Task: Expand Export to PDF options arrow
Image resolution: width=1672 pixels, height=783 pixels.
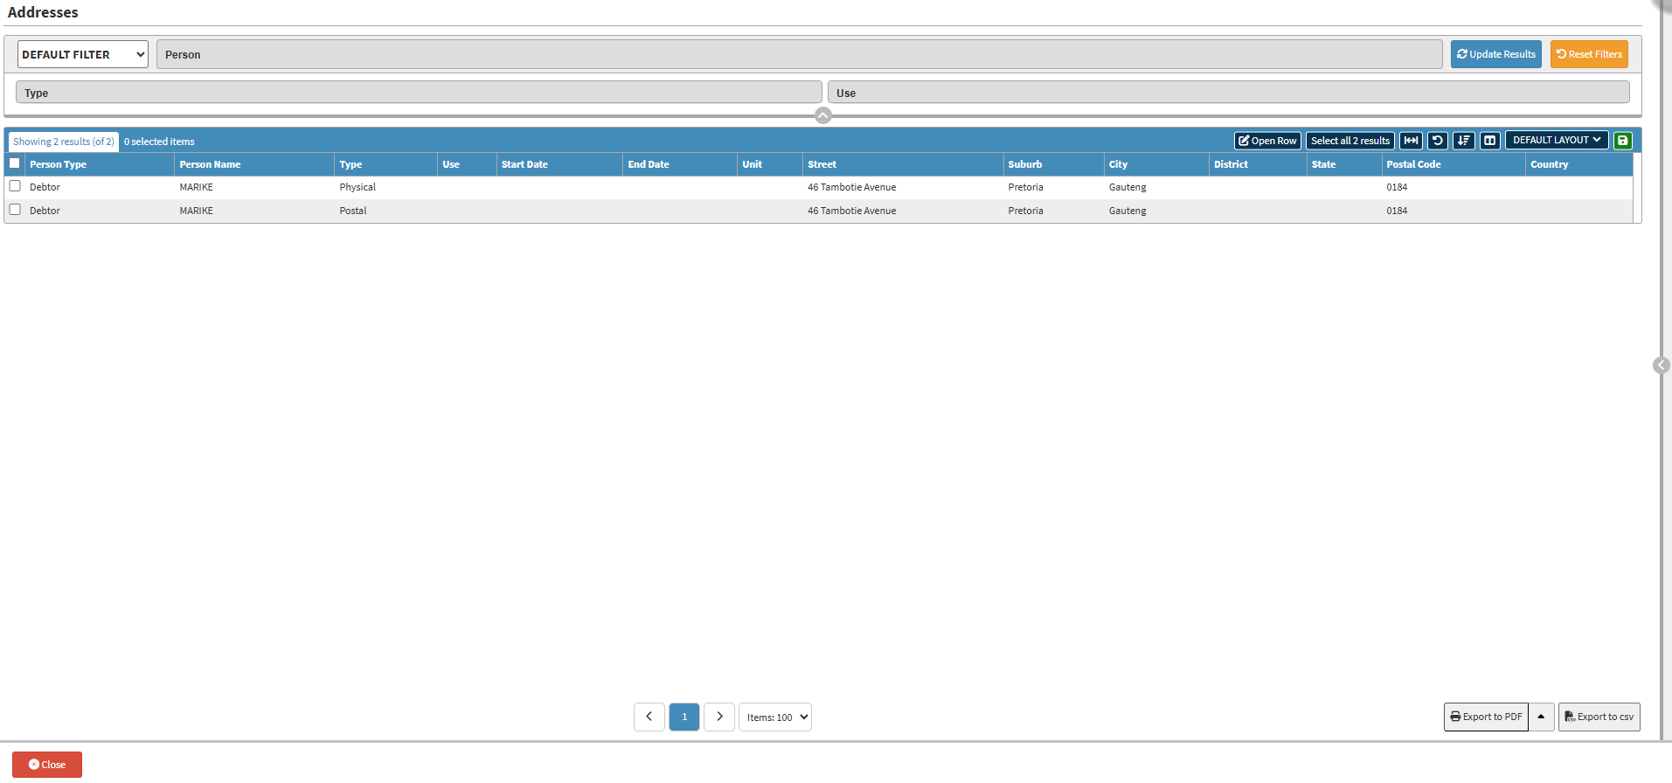Action: tap(1541, 717)
